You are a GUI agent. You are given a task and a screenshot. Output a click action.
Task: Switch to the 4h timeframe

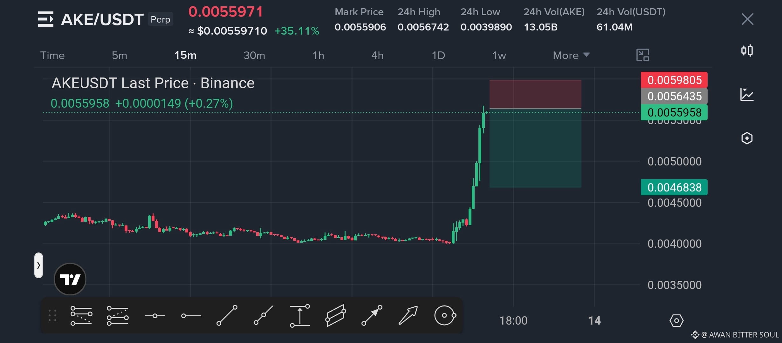point(377,56)
